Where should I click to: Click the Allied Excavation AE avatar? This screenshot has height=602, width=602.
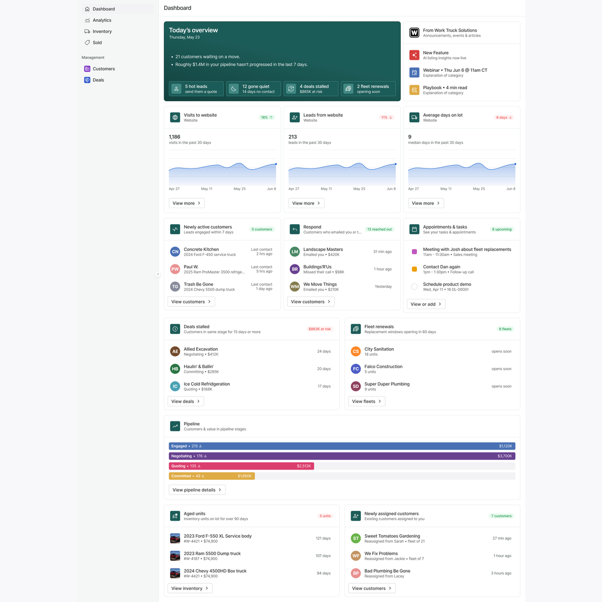[175, 351]
